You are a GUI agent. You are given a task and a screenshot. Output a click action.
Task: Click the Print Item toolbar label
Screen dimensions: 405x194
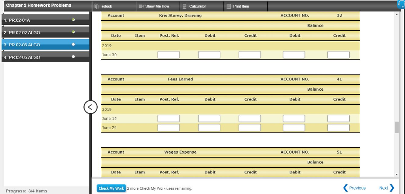pos(241,6)
